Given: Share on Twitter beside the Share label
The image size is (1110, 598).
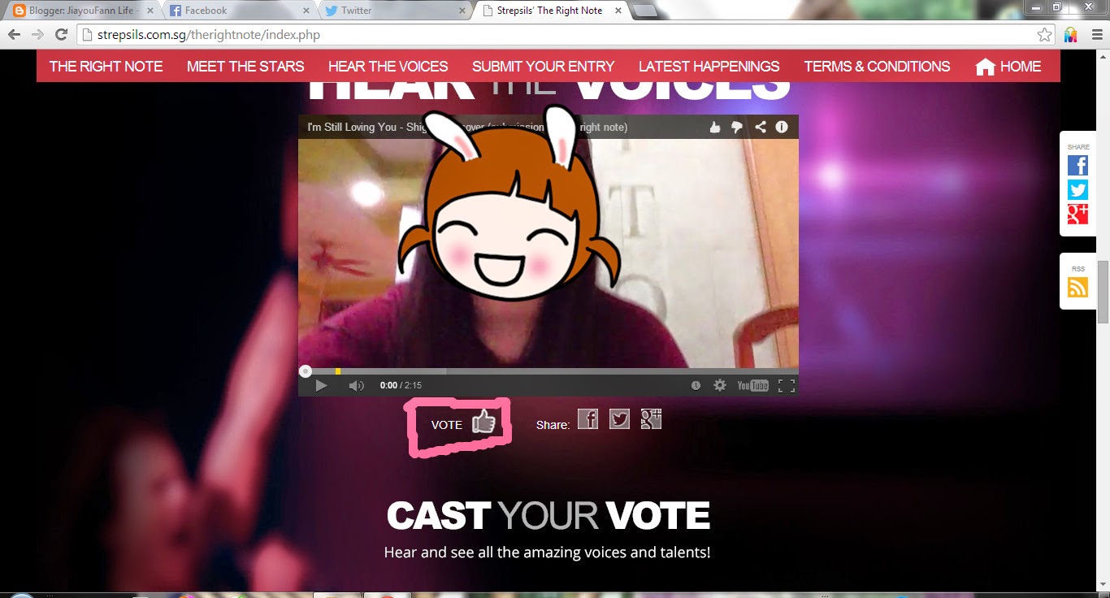Looking at the screenshot, I should [x=619, y=418].
